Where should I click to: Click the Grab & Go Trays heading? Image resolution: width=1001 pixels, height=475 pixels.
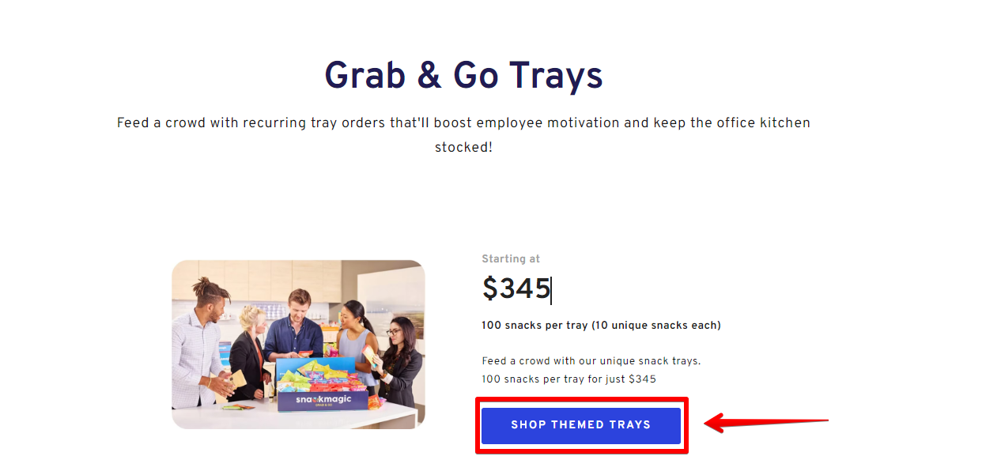463,76
